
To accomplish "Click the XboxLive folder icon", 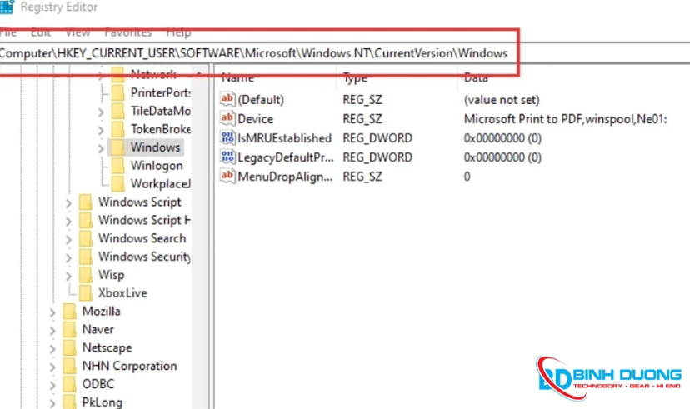I will click(85, 293).
